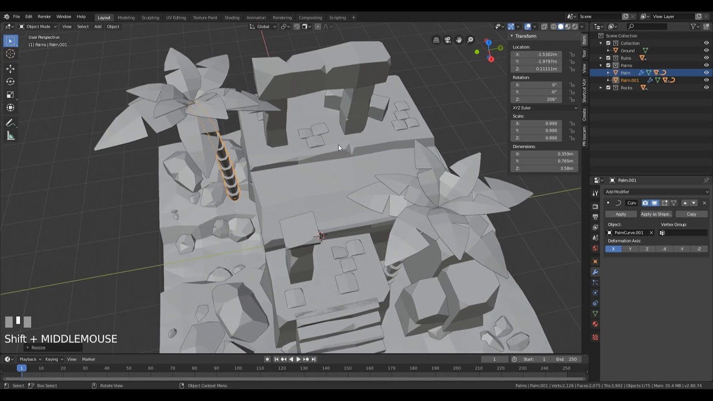Image resolution: width=713 pixels, height=401 pixels.
Task: Choose the Annotate pencil tool
Action: click(10, 123)
